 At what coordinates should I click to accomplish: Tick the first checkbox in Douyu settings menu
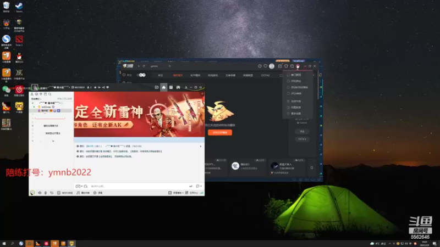pos(288,75)
